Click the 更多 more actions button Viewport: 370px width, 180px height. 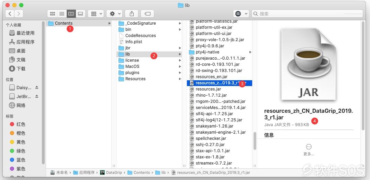point(309,149)
